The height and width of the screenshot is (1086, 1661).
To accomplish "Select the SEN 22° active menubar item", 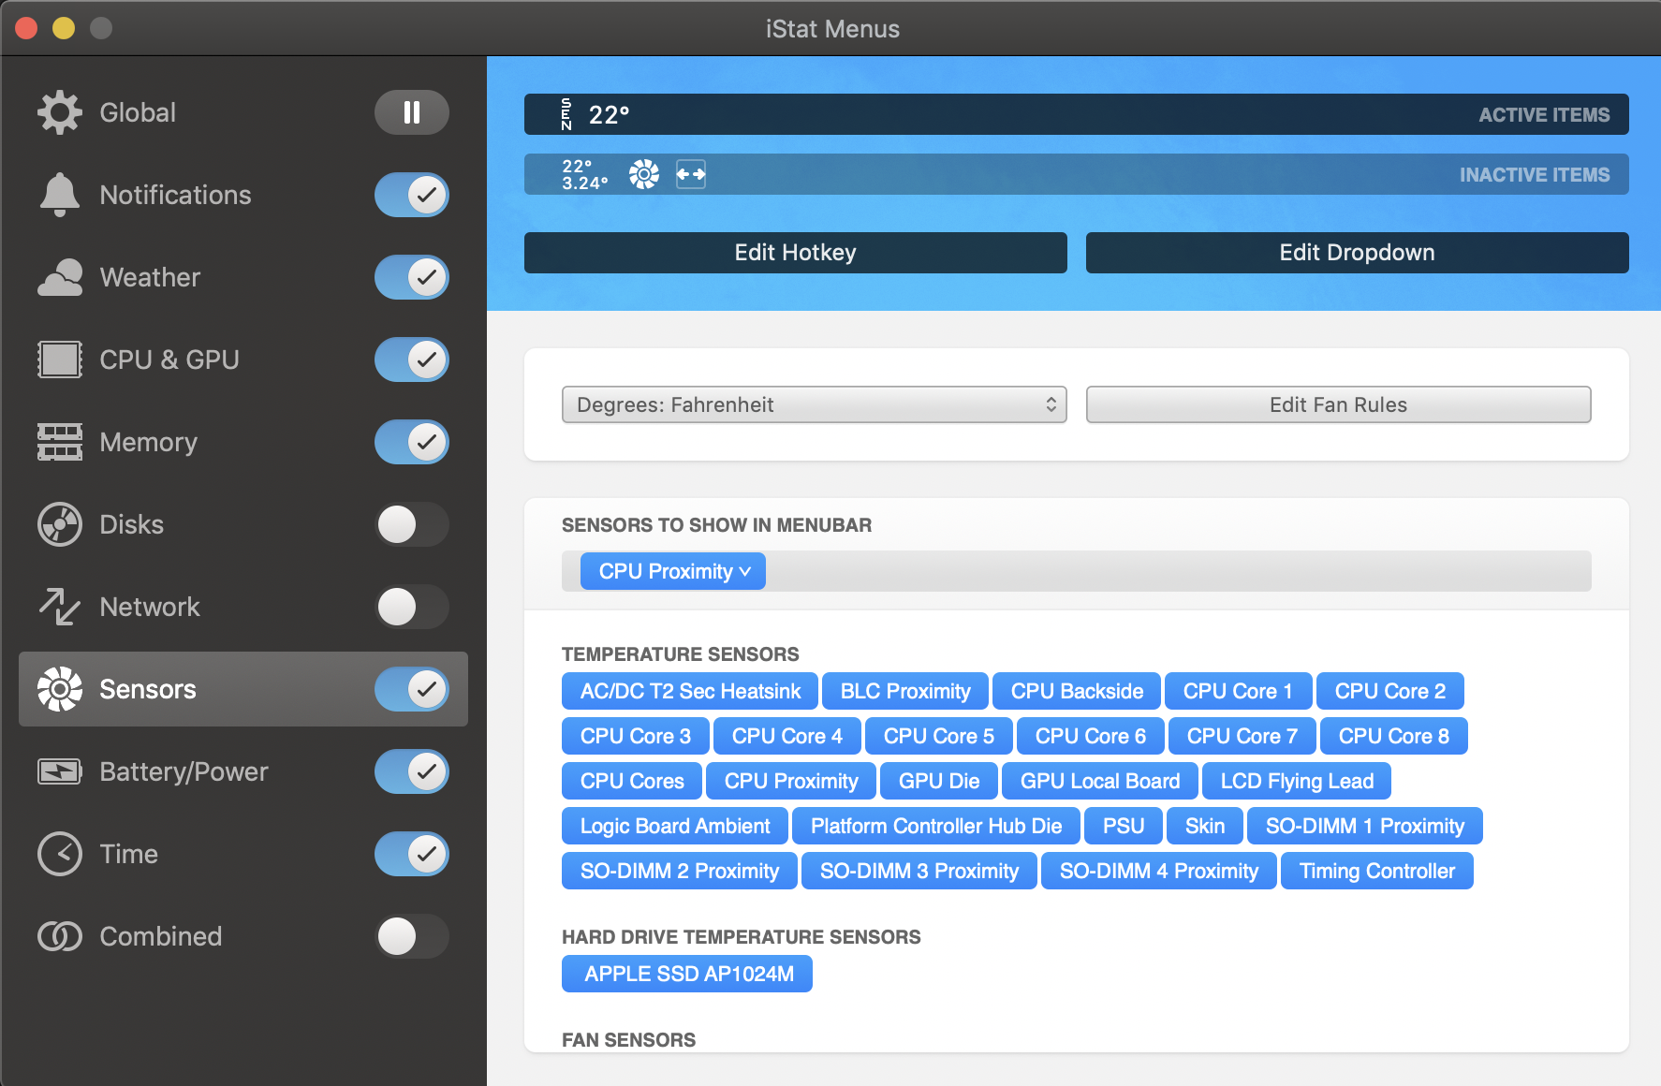I will click(595, 114).
